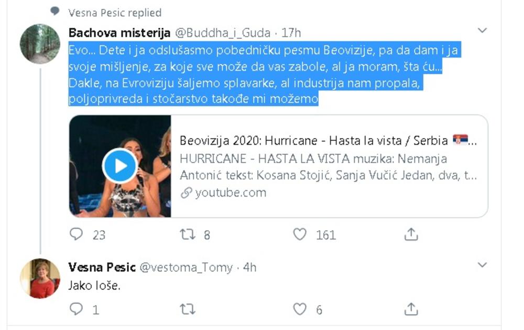Screen dimensions: 524x330
Task: Reply to Vesna Pesic's tweet
Action: 77,309
